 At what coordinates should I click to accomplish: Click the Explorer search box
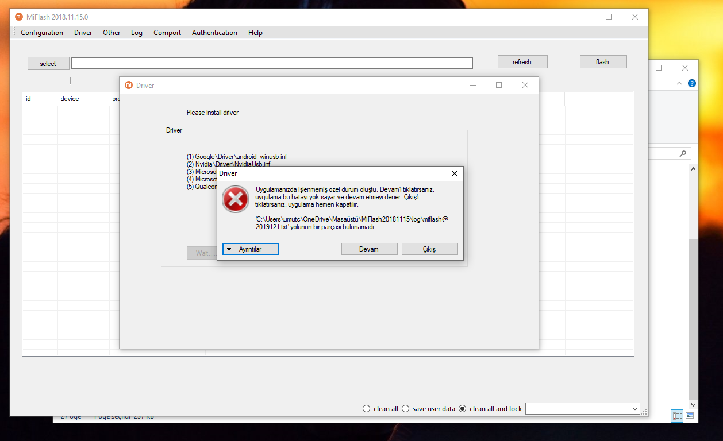[x=670, y=153]
